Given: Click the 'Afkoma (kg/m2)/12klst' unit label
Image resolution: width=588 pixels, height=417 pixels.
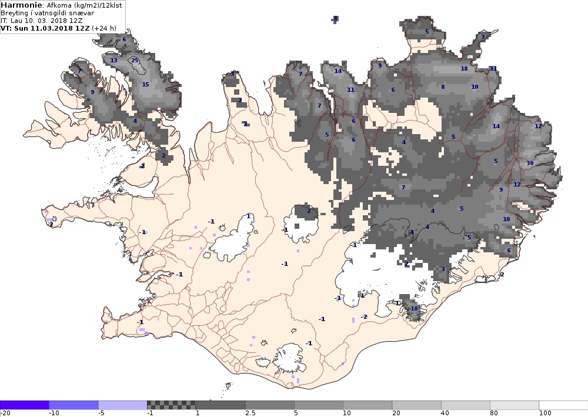Looking at the screenshot, I should coord(84,5).
